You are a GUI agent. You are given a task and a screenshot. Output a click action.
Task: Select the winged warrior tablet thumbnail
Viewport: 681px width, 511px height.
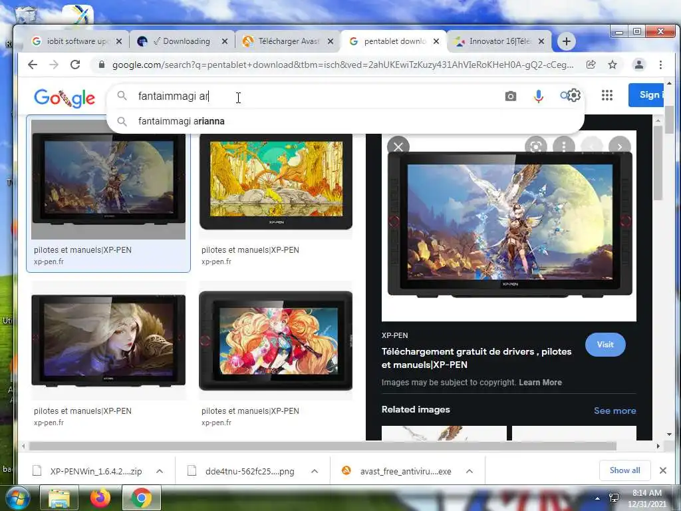point(108,179)
